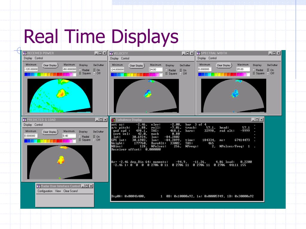Click the 'Receiver offset:' line in Turbulence Display
The height and width of the screenshot is (229, 306).
pyautogui.click(x=136, y=149)
